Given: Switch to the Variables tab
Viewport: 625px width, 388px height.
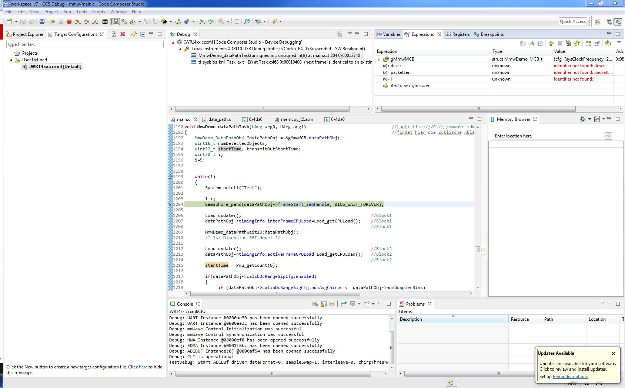Looking at the screenshot, I should click(x=388, y=34).
